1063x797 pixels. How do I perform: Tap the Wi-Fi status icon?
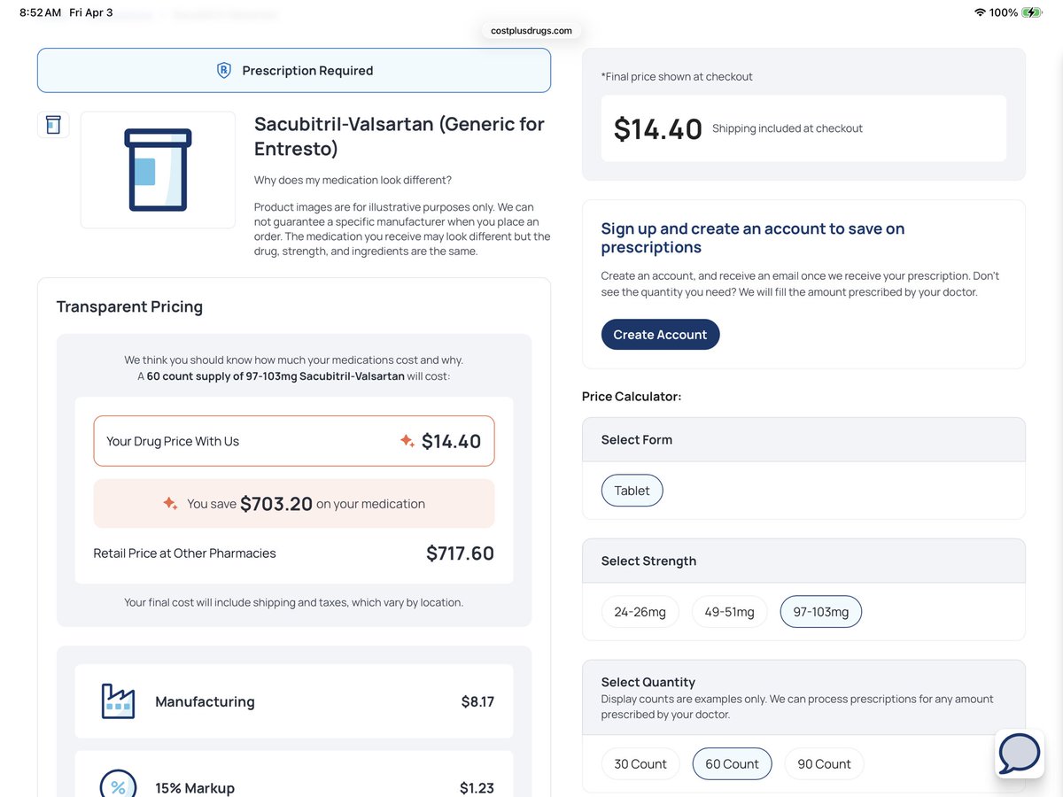(x=979, y=12)
